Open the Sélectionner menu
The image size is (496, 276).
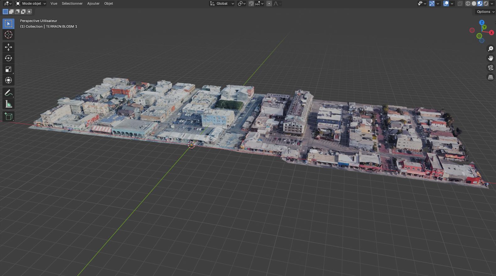[x=72, y=3]
